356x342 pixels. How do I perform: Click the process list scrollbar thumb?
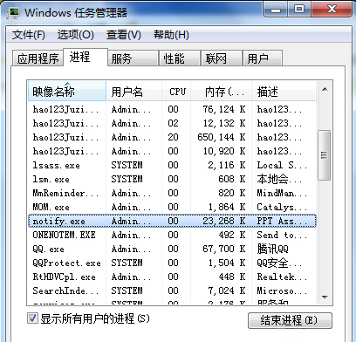point(325,155)
